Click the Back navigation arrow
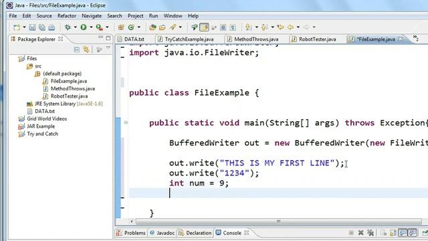The width and height of the screenshot is (428, 241). tap(290, 27)
